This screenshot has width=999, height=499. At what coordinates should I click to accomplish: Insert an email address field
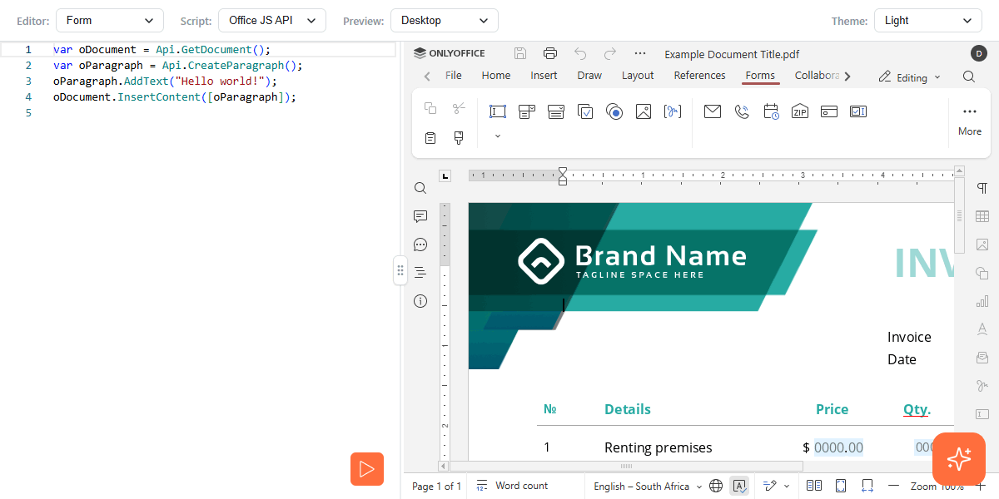tap(712, 111)
